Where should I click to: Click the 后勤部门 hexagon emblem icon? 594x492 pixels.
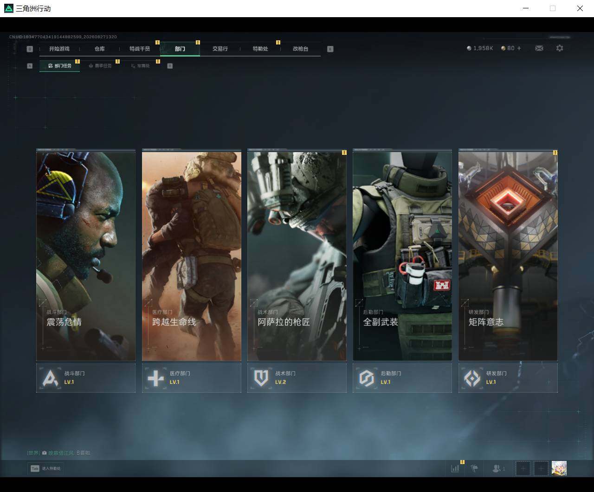pyautogui.click(x=367, y=378)
